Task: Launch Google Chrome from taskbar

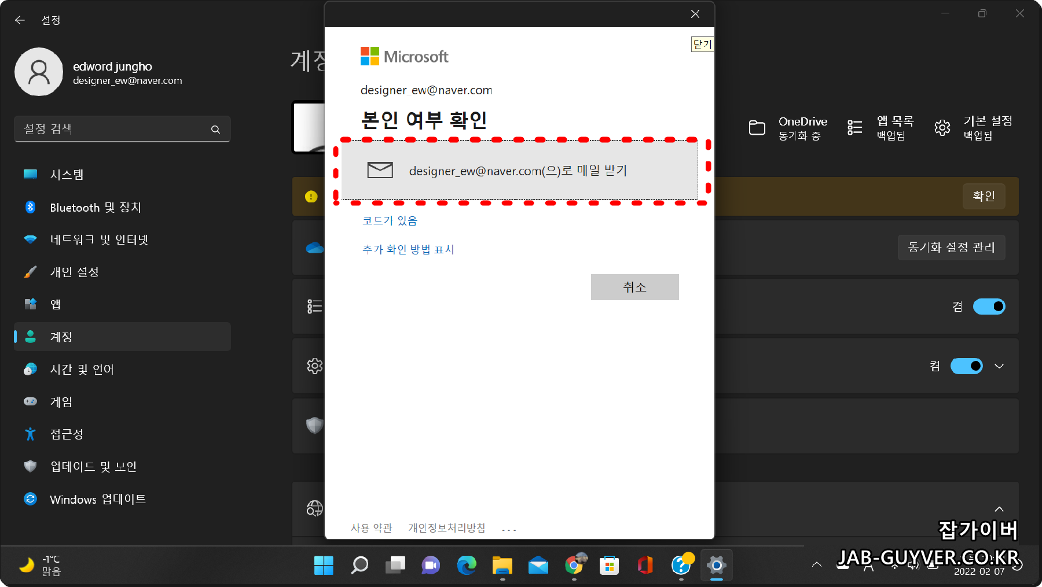Action: 574,565
